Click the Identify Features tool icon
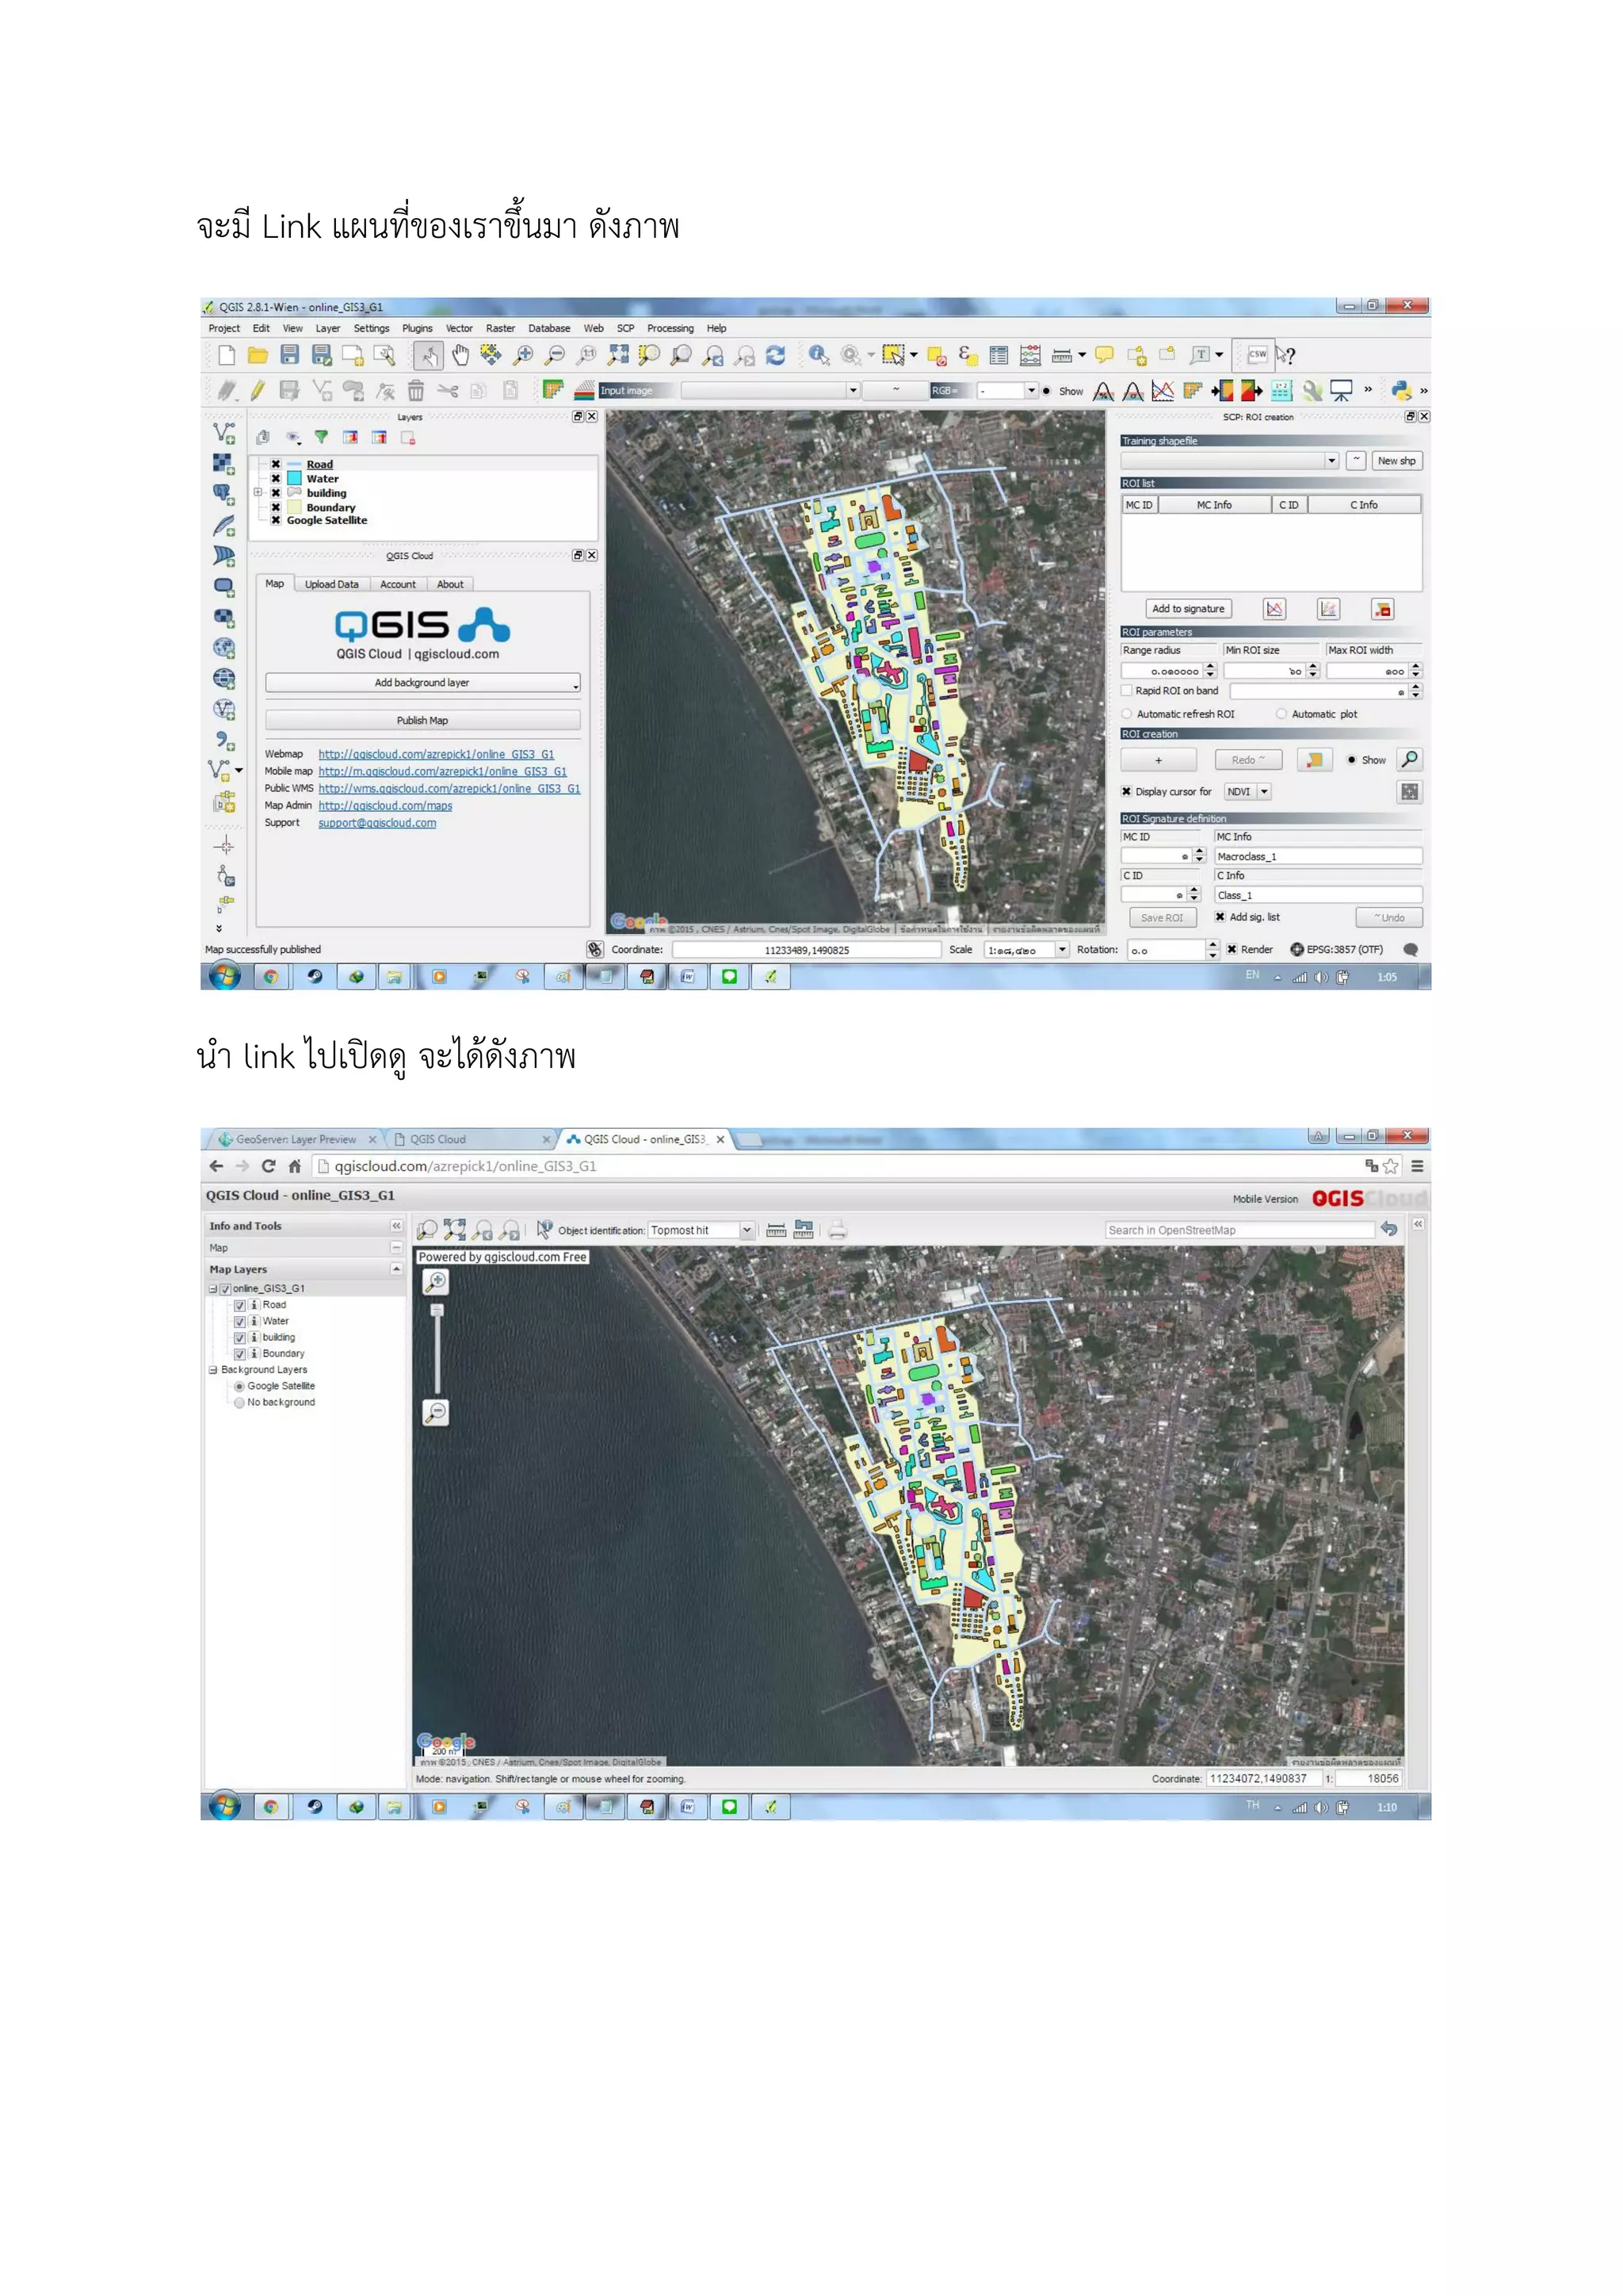1623x2296 pixels. tap(819, 355)
